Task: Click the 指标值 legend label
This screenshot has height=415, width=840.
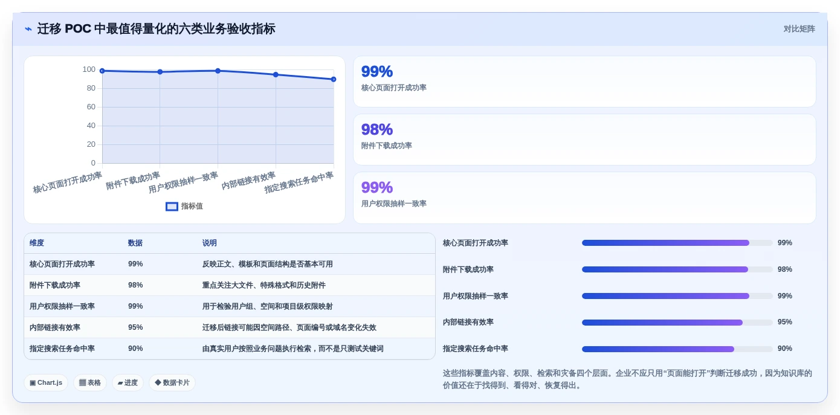Action: [192, 207]
